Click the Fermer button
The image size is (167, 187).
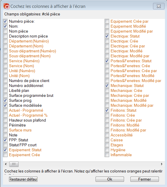coord(145,179)
